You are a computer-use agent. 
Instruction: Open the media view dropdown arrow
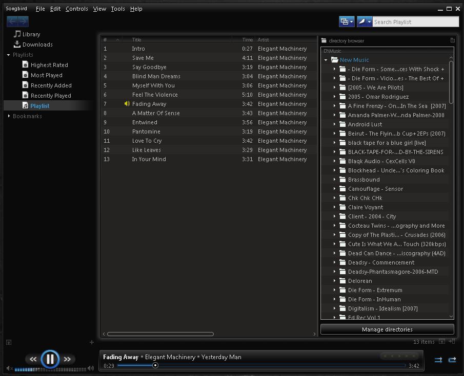coord(351,22)
